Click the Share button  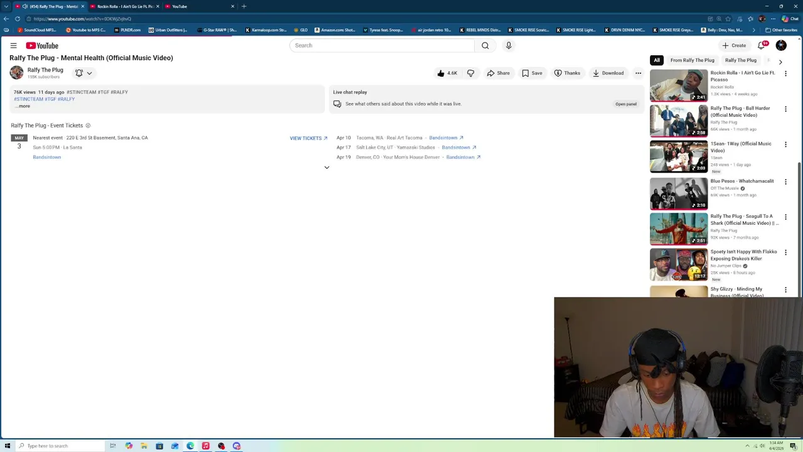[x=498, y=73]
